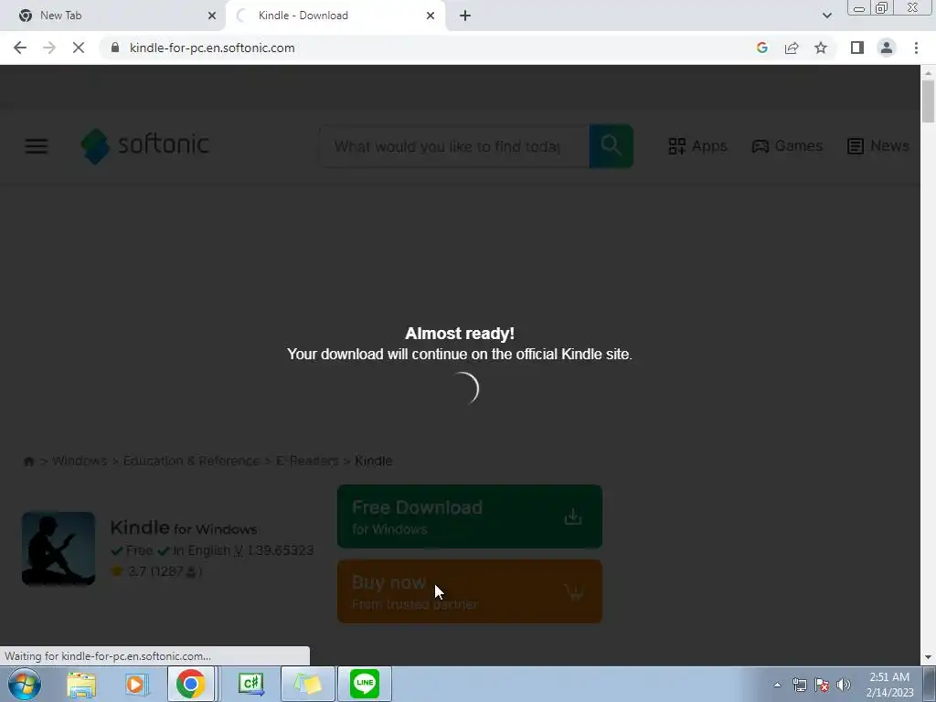Image resolution: width=936 pixels, height=702 pixels.
Task: Click the Kindle app thumbnail image
Action: pos(58,548)
